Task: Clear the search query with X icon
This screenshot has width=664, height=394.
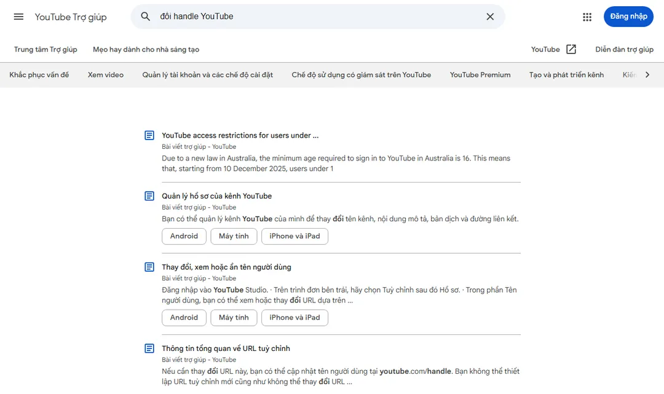Action: (x=490, y=17)
